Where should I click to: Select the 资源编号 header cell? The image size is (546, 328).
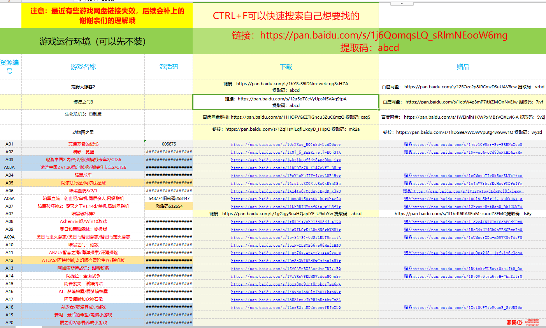pyautogui.click(x=11, y=67)
